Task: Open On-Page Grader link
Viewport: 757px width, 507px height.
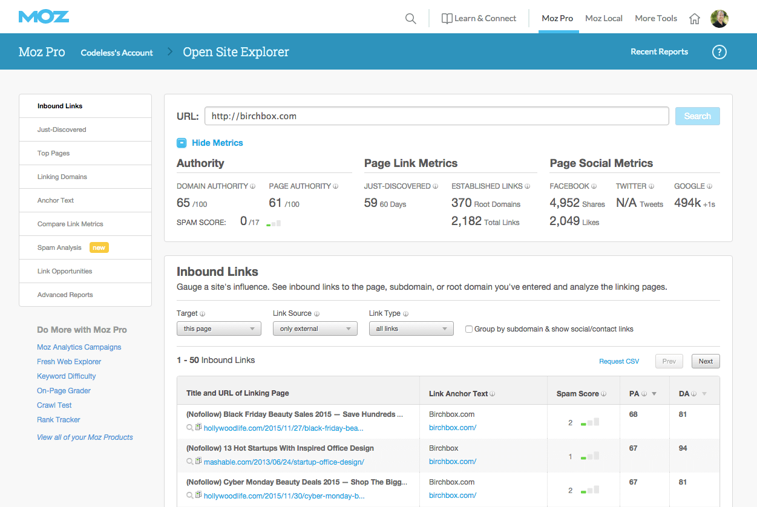Action: pyautogui.click(x=64, y=391)
